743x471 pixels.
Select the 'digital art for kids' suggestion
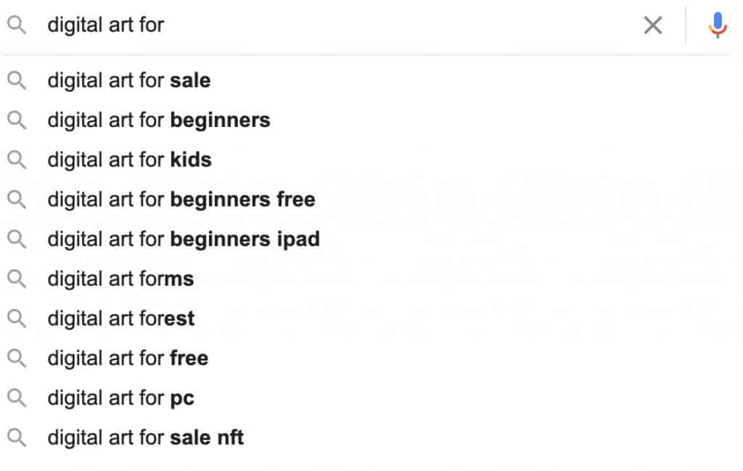coord(129,160)
